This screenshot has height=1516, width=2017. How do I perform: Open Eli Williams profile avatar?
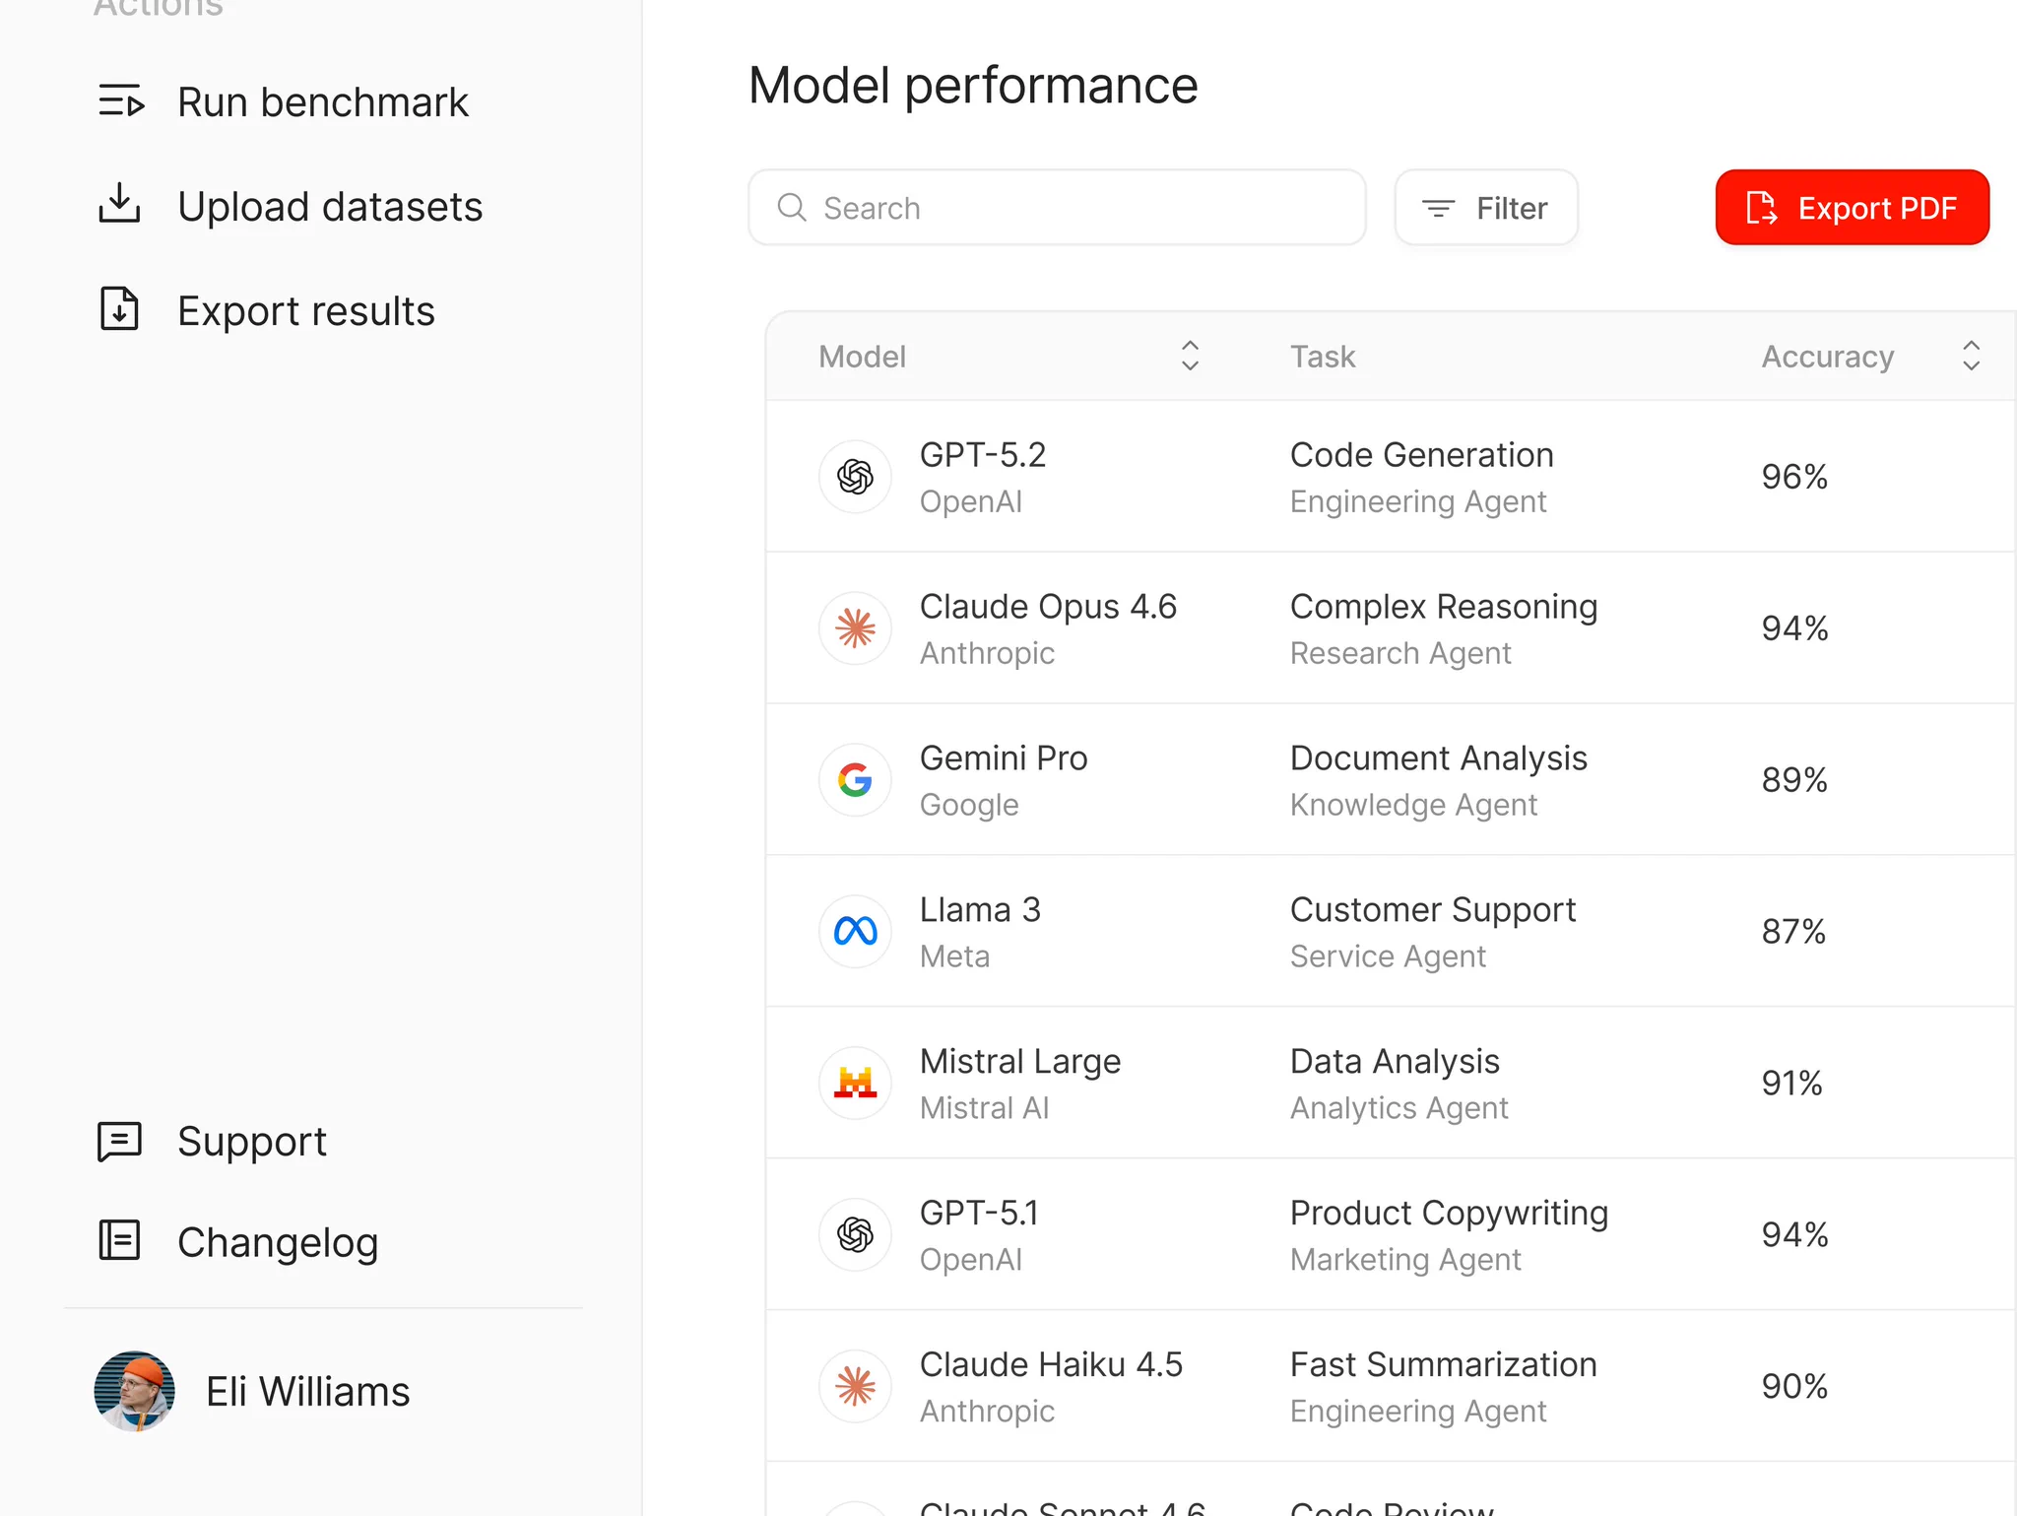click(x=135, y=1391)
